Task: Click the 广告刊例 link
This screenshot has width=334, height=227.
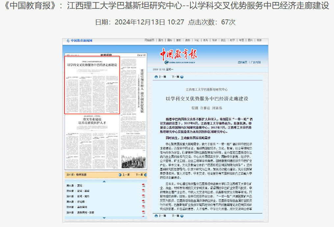Action: point(256,62)
